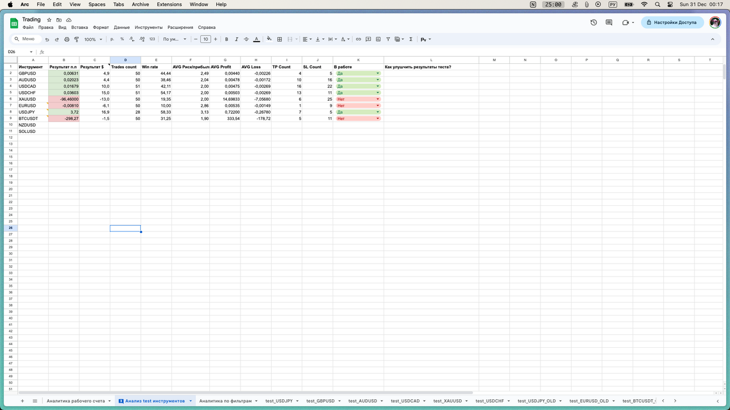This screenshot has height=410, width=730.
Task: Toggle italic formatting
Action: (x=237, y=40)
